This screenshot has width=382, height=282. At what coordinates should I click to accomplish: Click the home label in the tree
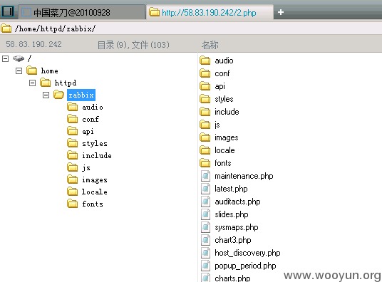[49, 71]
